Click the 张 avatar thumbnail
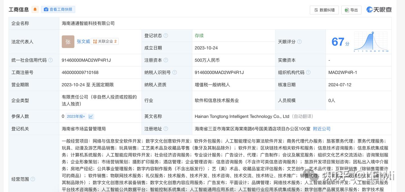The width and height of the screenshot is (405, 192). coord(68,42)
